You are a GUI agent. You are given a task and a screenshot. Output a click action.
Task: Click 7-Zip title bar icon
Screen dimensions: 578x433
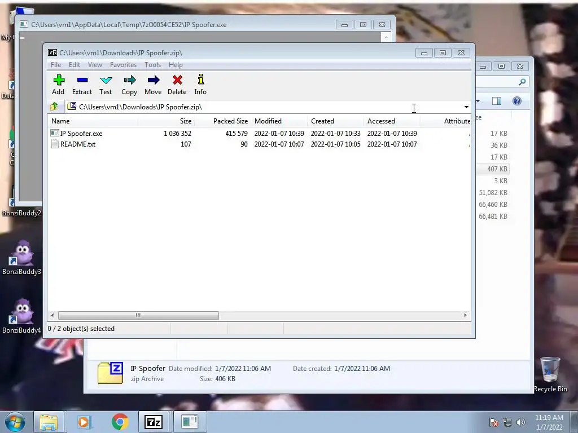(x=52, y=52)
